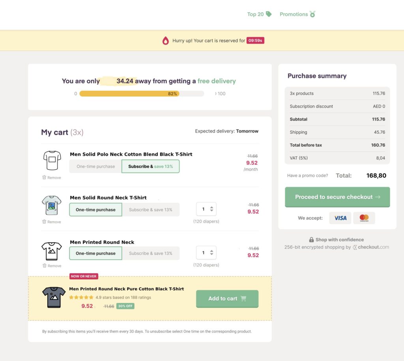The image size is (404, 361).
Task: Click the padlock Shop with confidence icon
Action: (x=311, y=240)
